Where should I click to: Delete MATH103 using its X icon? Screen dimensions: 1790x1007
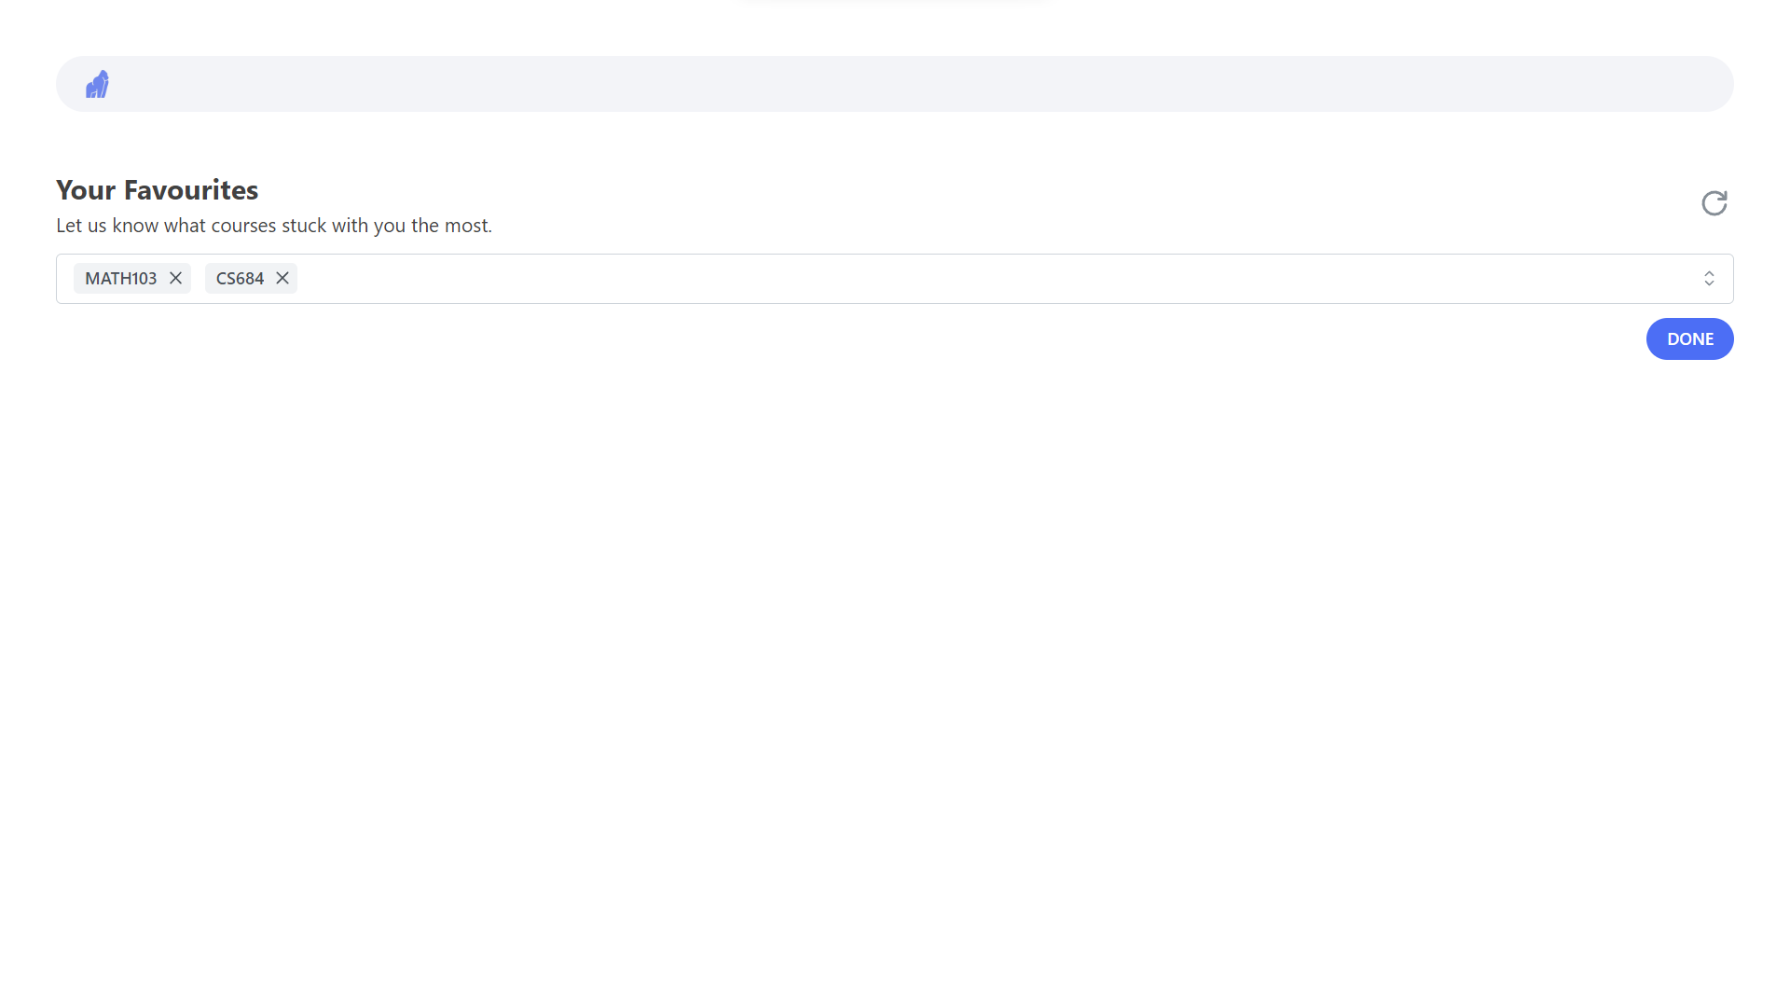coord(175,278)
